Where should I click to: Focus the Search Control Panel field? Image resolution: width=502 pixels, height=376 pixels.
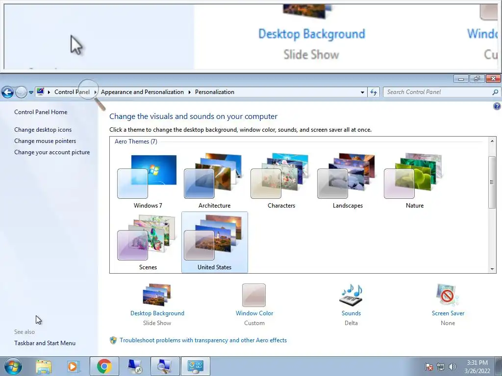pos(442,92)
